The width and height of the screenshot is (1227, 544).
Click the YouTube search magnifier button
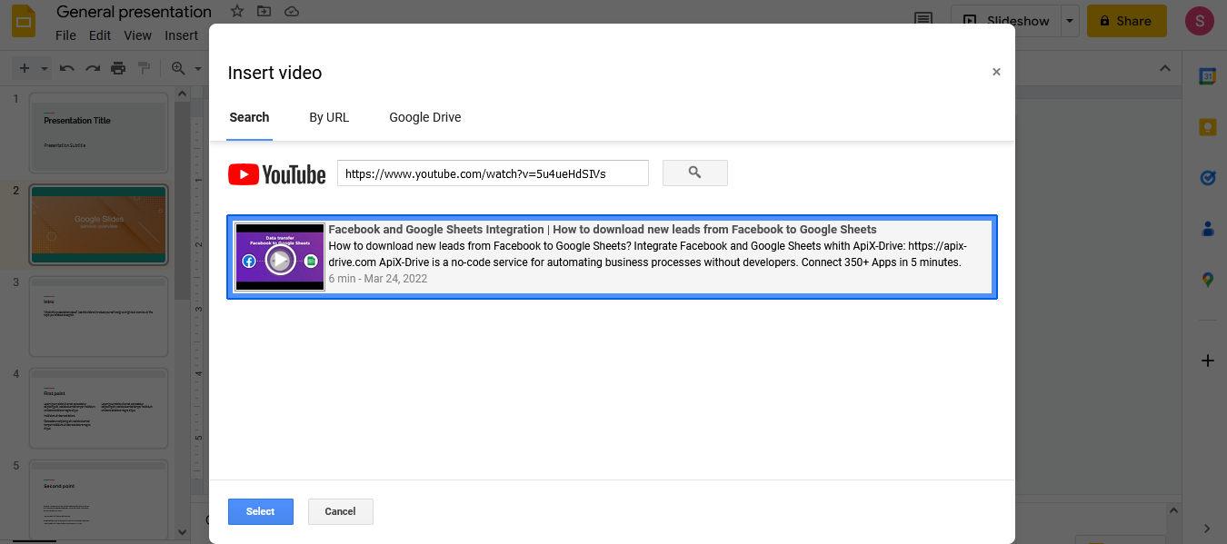pos(694,173)
